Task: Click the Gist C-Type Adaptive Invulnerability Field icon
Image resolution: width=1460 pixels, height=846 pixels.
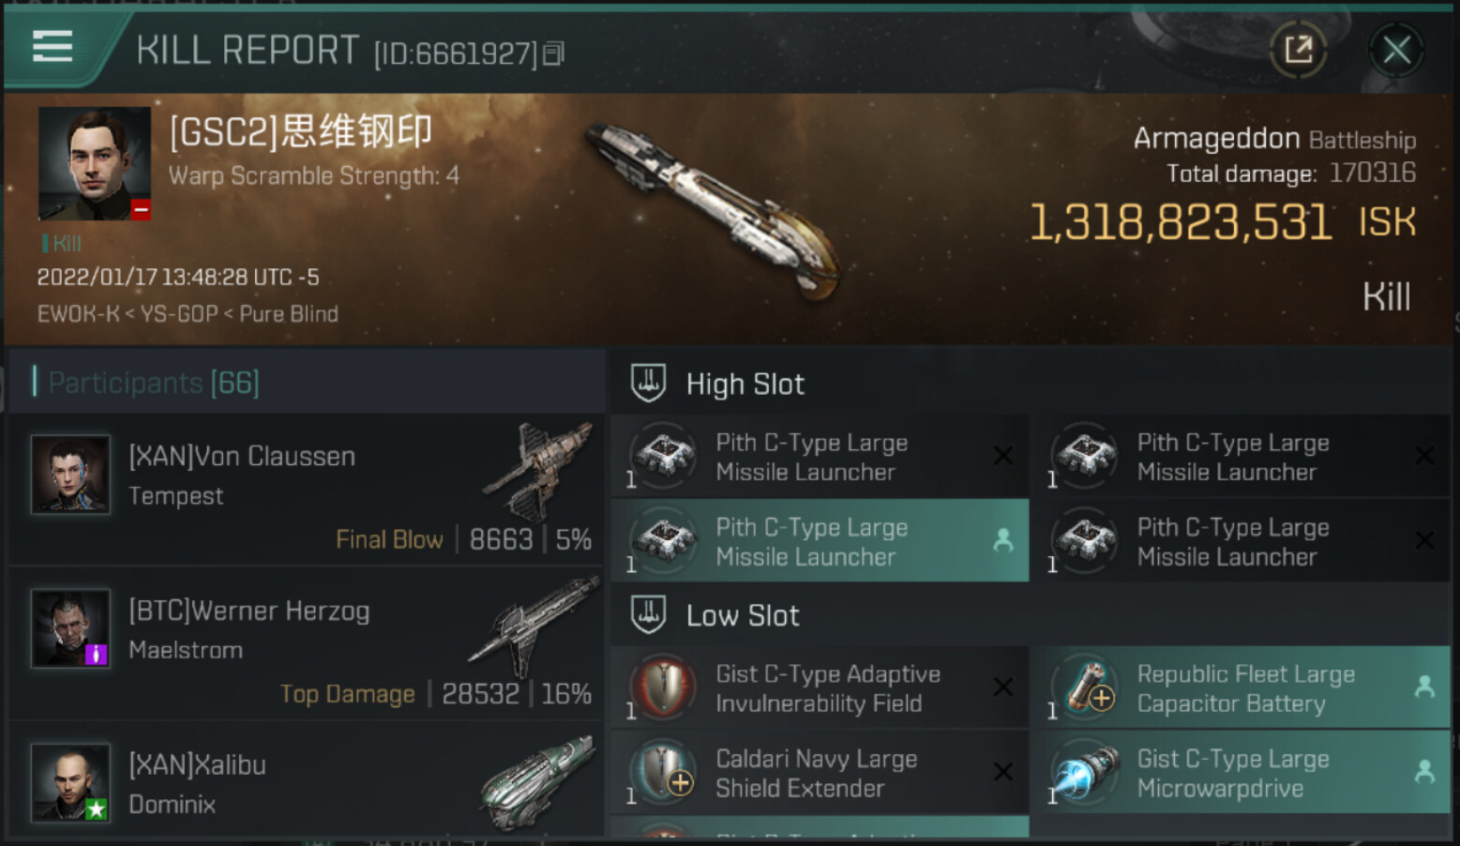Action: 664,687
